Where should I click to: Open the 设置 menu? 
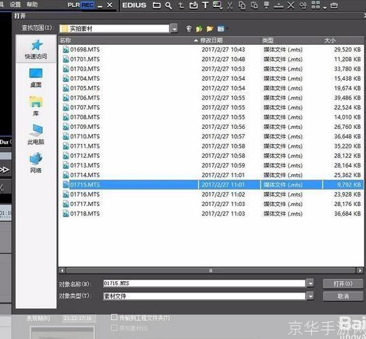pyautogui.click(x=15, y=4)
